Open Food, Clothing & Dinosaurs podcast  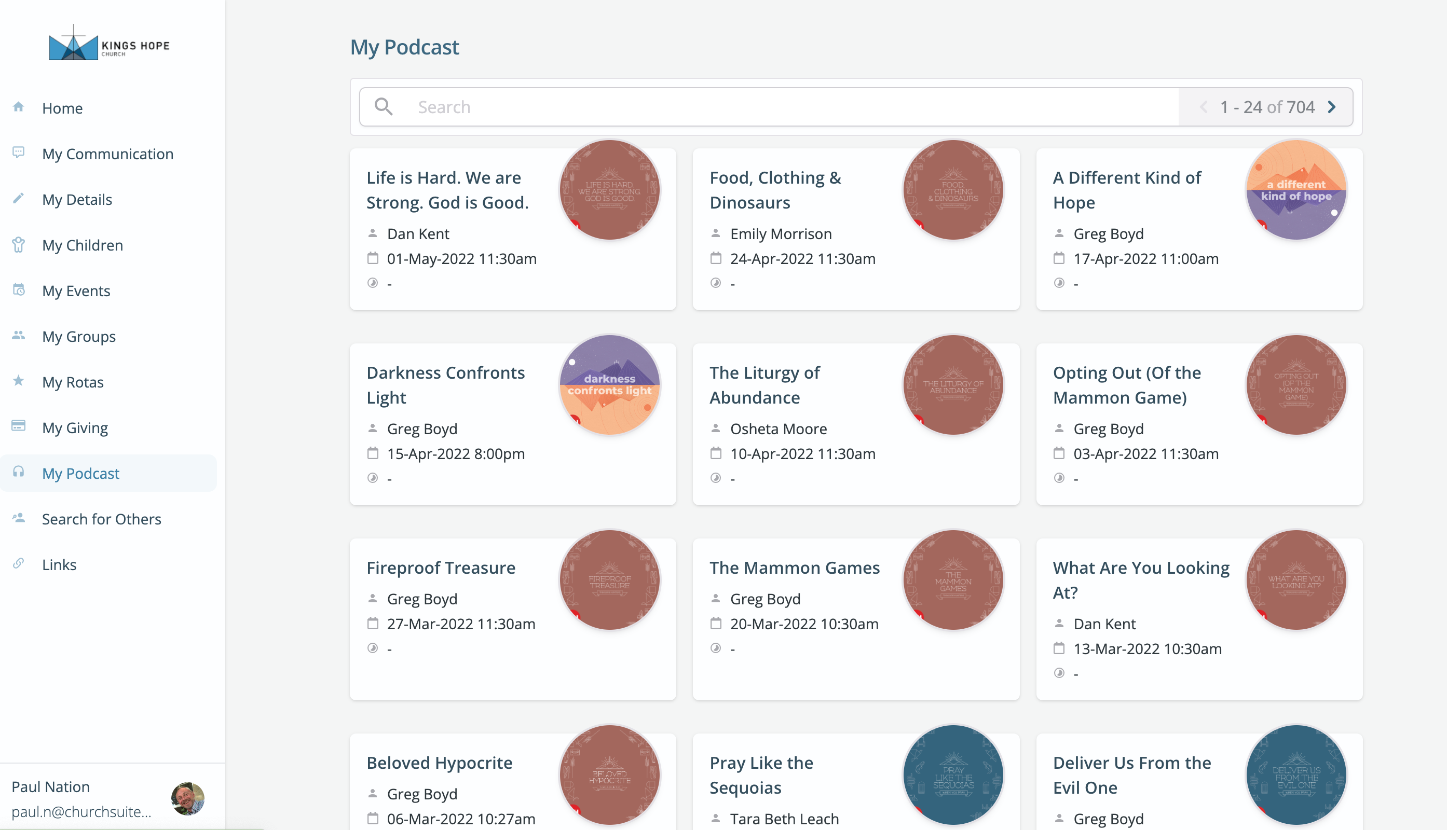coord(775,190)
